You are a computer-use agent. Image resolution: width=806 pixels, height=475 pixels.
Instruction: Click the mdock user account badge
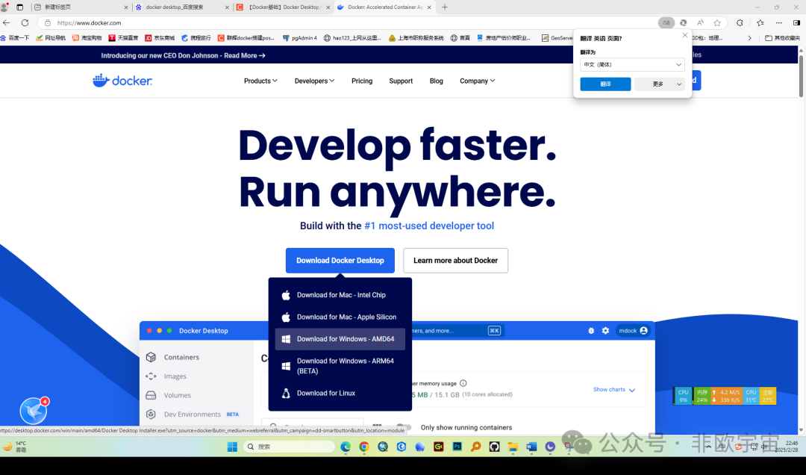pos(634,330)
